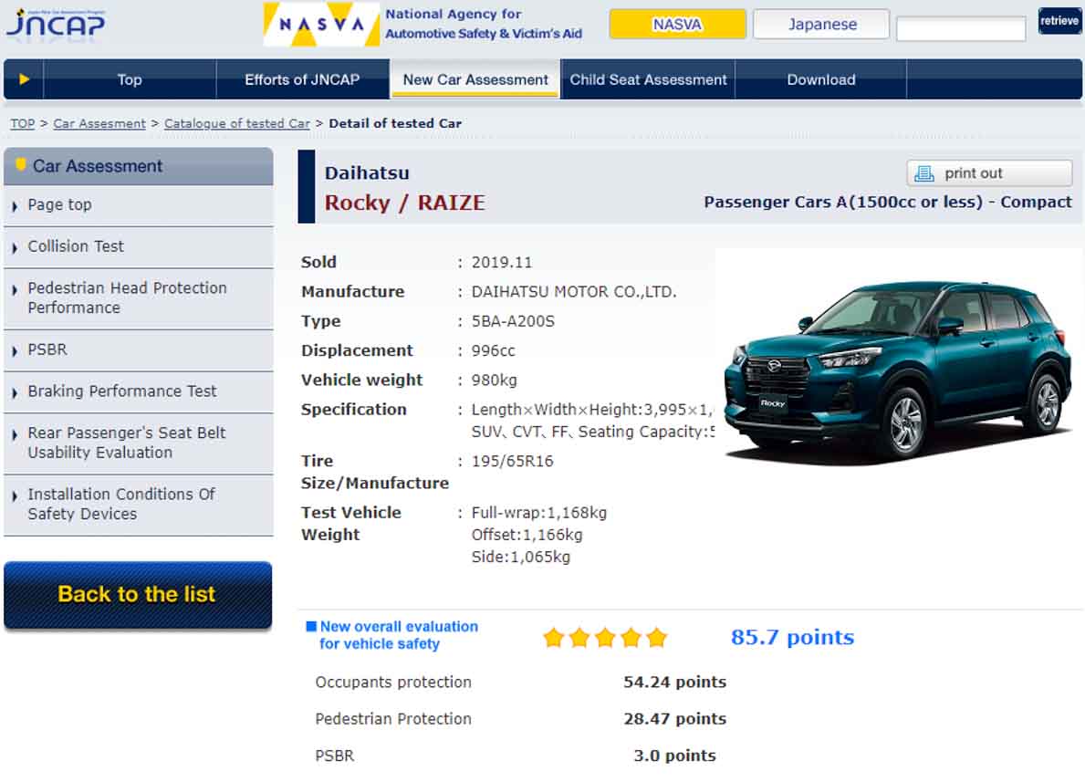The width and height of the screenshot is (1085, 782).
Task: Click the JNCAP logo
Action: click(x=55, y=23)
